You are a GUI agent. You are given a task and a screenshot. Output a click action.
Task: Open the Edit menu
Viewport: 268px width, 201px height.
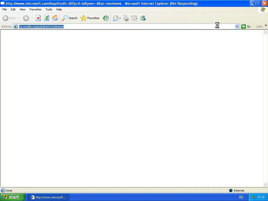[x=13, y=9]
